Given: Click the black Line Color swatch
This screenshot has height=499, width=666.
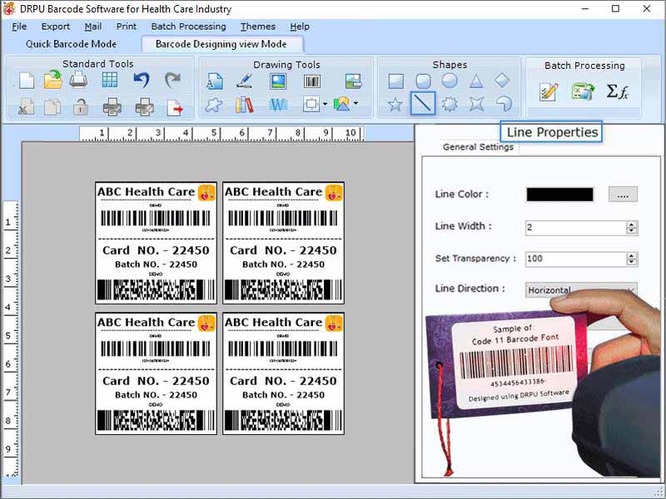Looking at the screenshot, I should [x=559, y=194].
